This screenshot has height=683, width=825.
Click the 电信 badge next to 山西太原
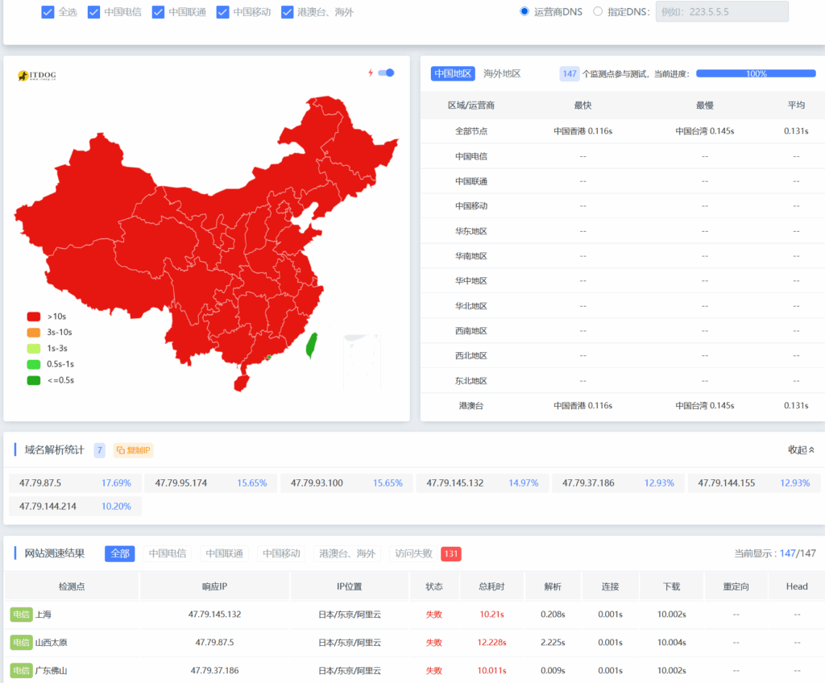click(21, 643)
